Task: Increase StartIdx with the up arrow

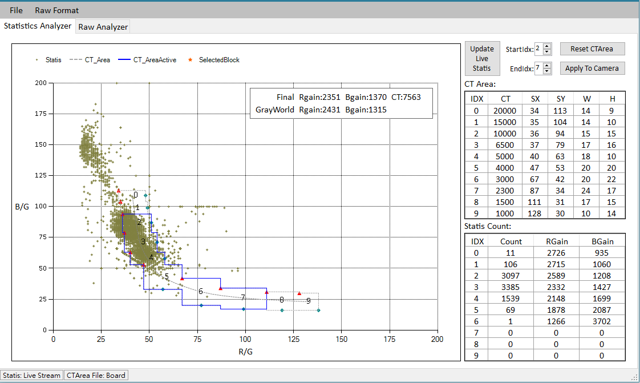Action: (548, 46)
